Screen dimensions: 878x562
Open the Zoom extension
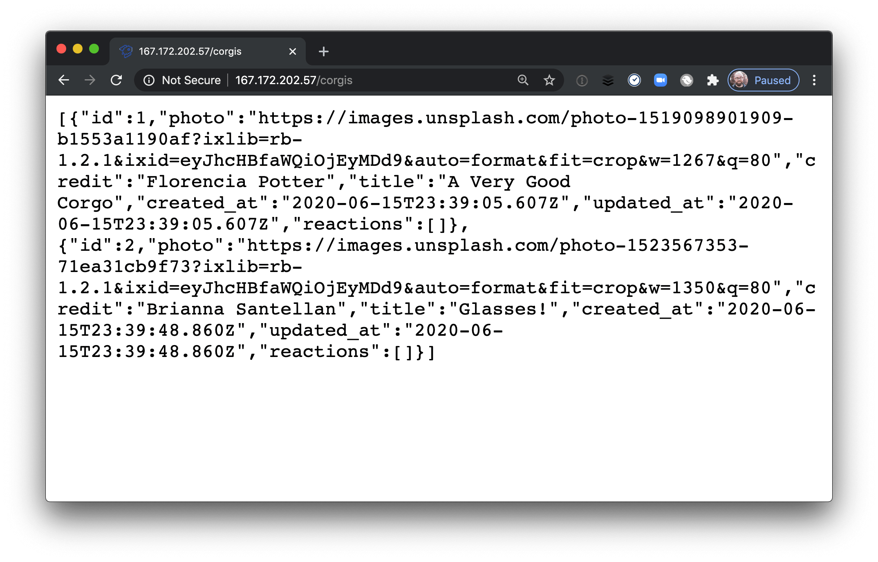(660, 80)
